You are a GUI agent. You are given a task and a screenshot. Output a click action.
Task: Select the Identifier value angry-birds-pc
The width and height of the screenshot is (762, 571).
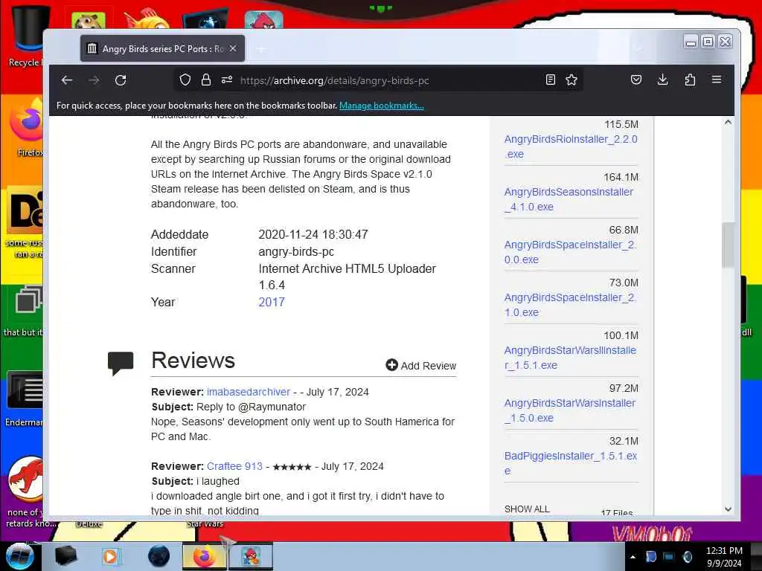coord(296,251)
